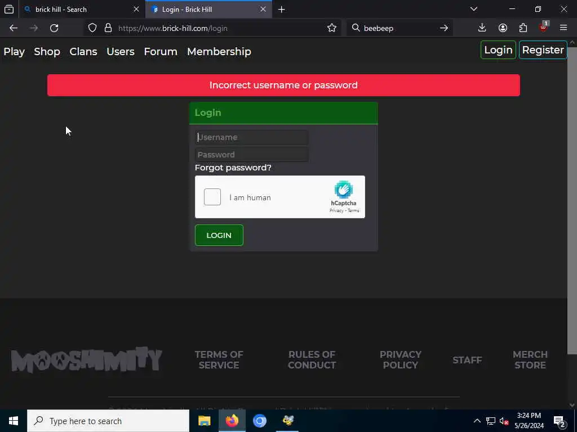Viewport: 577px width, 432px height.
Task: Submit the beebeep search with the arrow
Action: tap(444, 28)
